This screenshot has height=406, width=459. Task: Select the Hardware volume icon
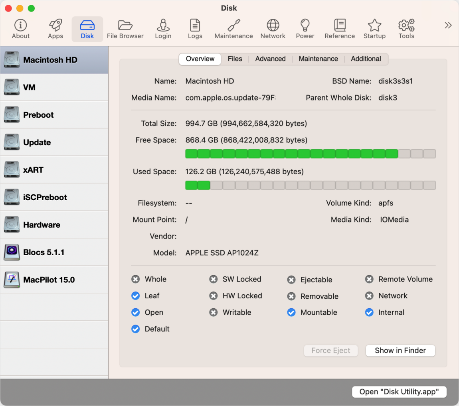(x=12, y=225)
